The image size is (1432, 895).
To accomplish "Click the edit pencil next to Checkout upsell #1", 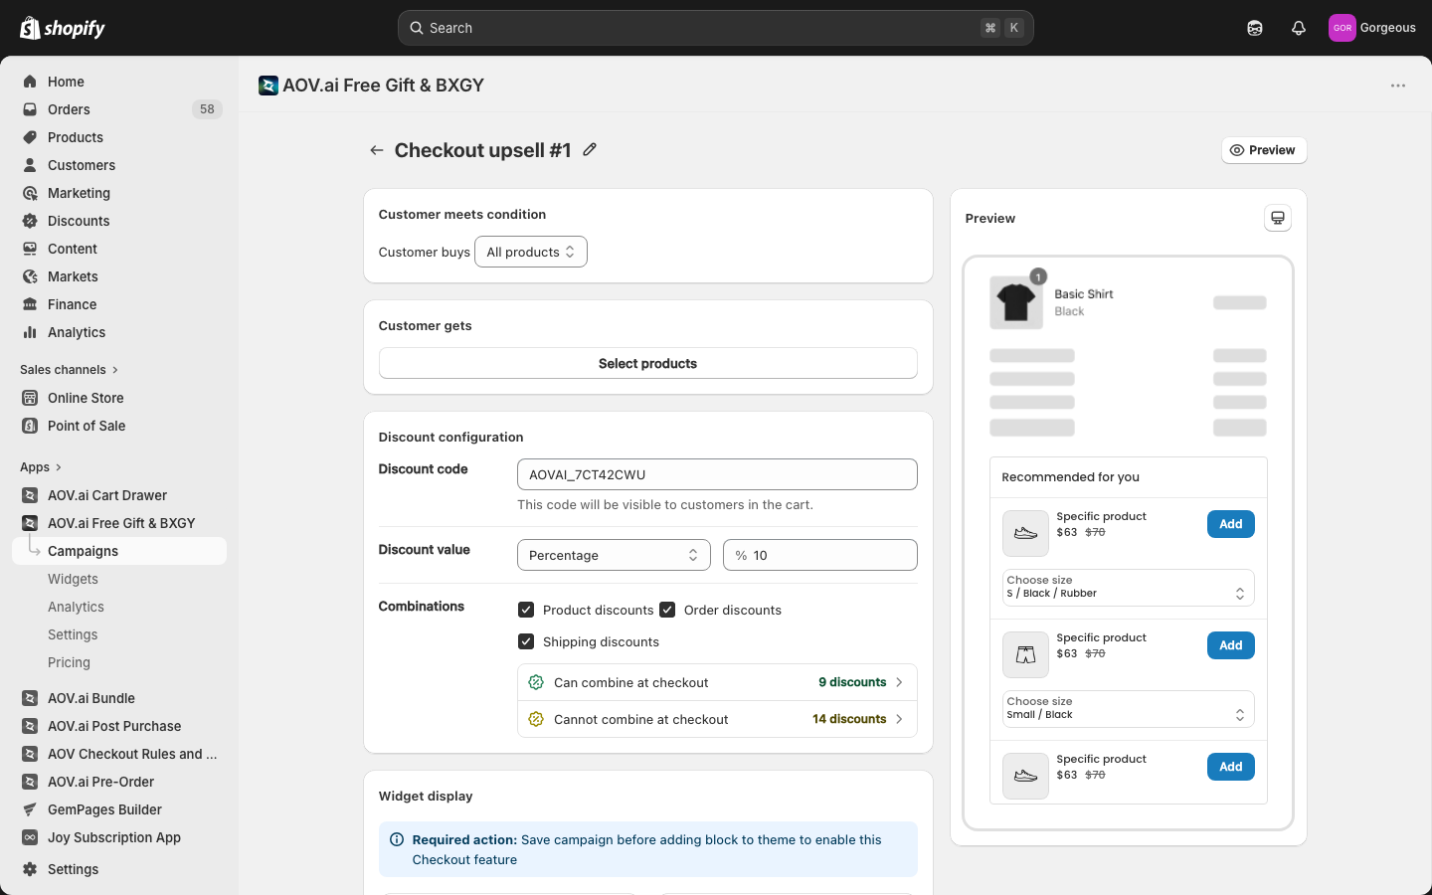I will tap(590, 149).
